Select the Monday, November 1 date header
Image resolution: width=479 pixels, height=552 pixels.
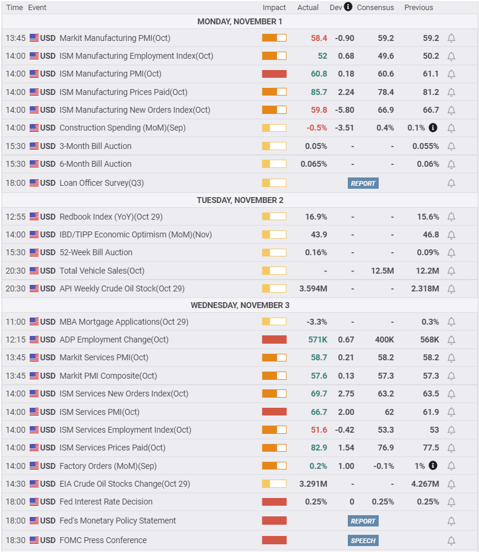tap(240, 21)
